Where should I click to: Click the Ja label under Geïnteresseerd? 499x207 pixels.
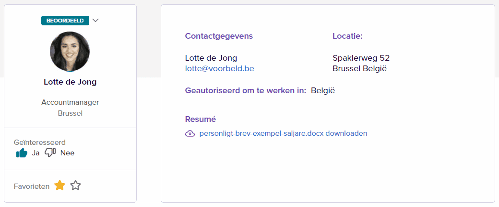[36, 153]
